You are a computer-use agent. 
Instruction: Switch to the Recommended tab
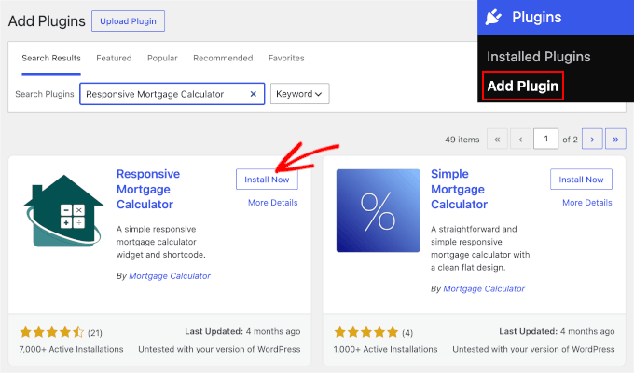point(223,58)
